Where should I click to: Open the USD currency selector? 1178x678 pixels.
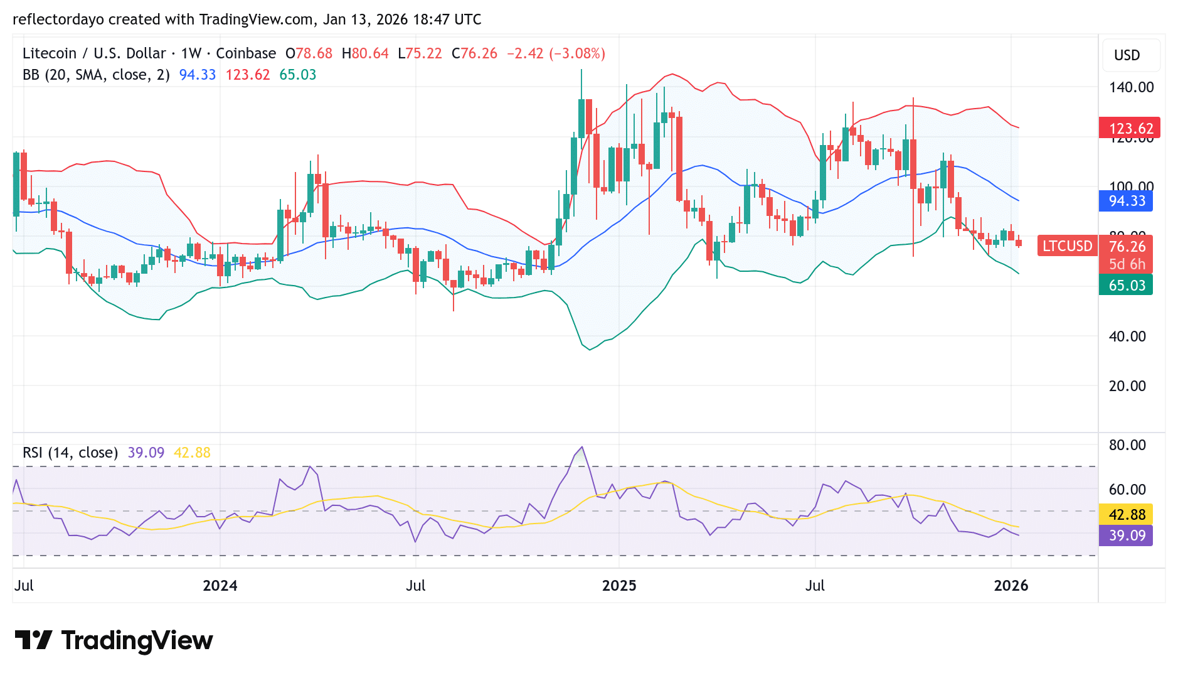[1130, 55]
